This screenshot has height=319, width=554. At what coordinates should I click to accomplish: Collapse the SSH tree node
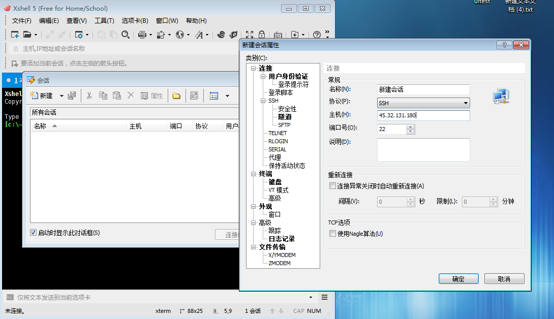[x=263, y=101]
